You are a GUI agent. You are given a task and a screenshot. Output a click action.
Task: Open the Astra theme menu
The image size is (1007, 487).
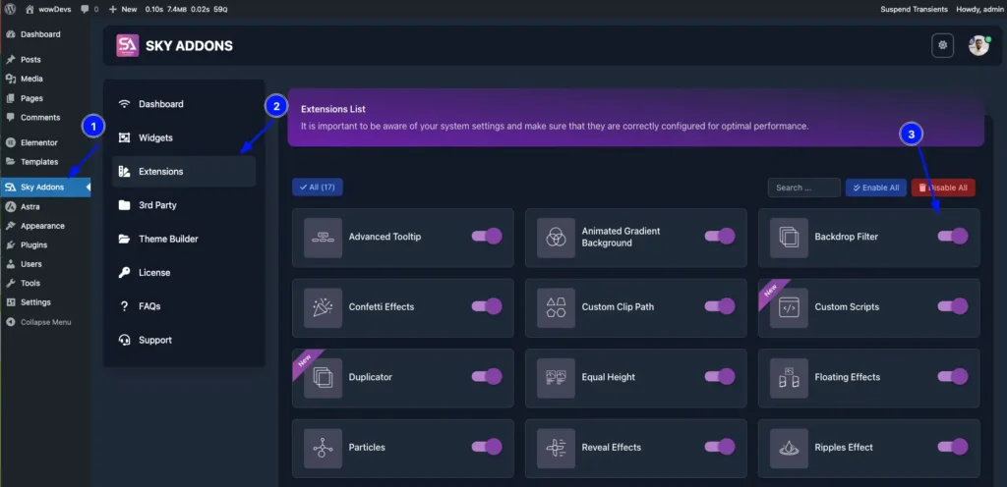point(45,206)
